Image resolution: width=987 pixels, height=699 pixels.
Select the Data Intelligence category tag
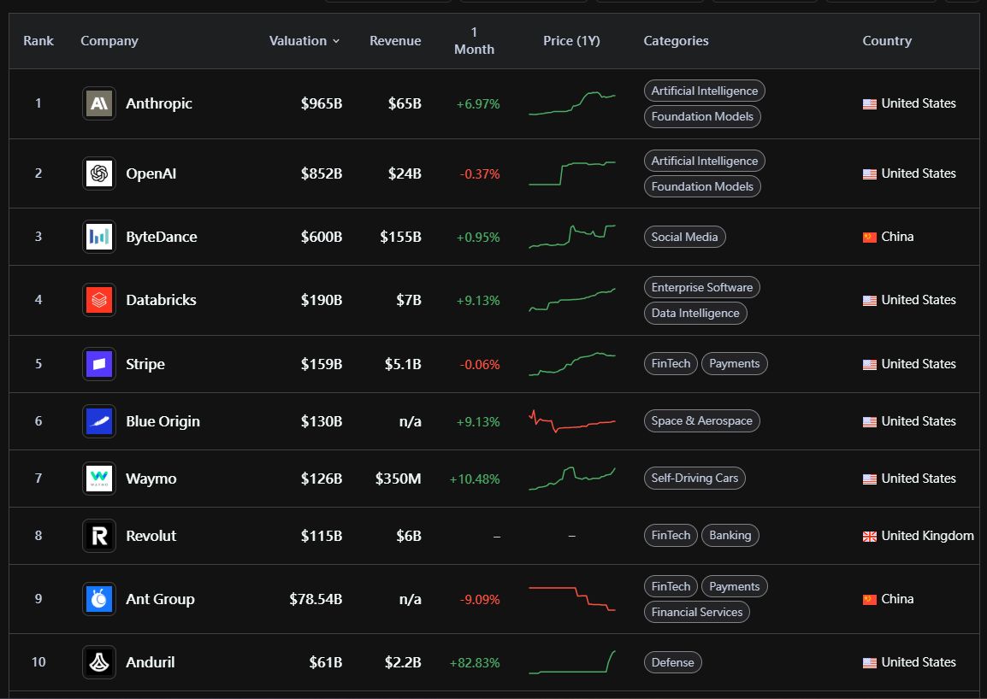click(x=695, y=314)
